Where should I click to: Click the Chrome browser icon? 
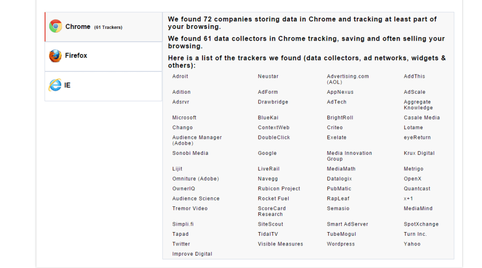point(55,26)
